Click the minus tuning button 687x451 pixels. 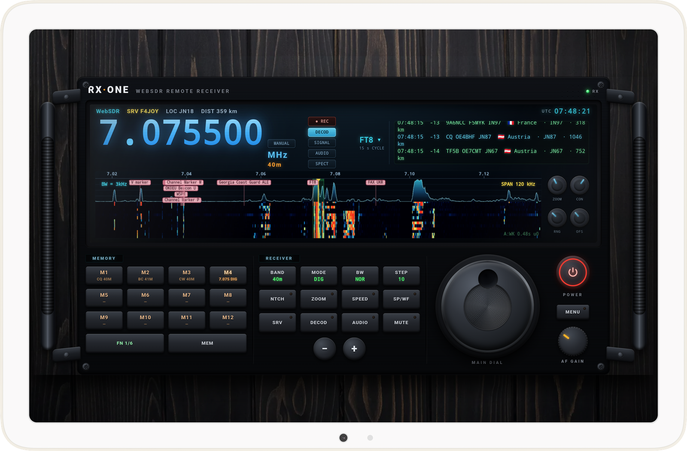325,348
